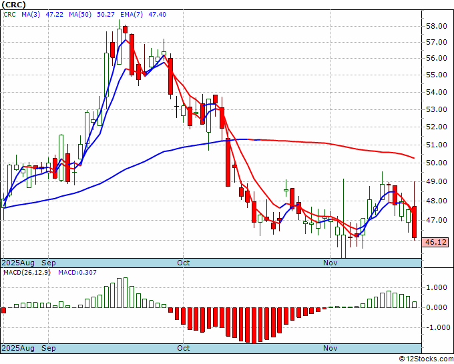Click the Nov label on MACD axis
Viewport: 454px width, 364px height.
coord(330,348)
